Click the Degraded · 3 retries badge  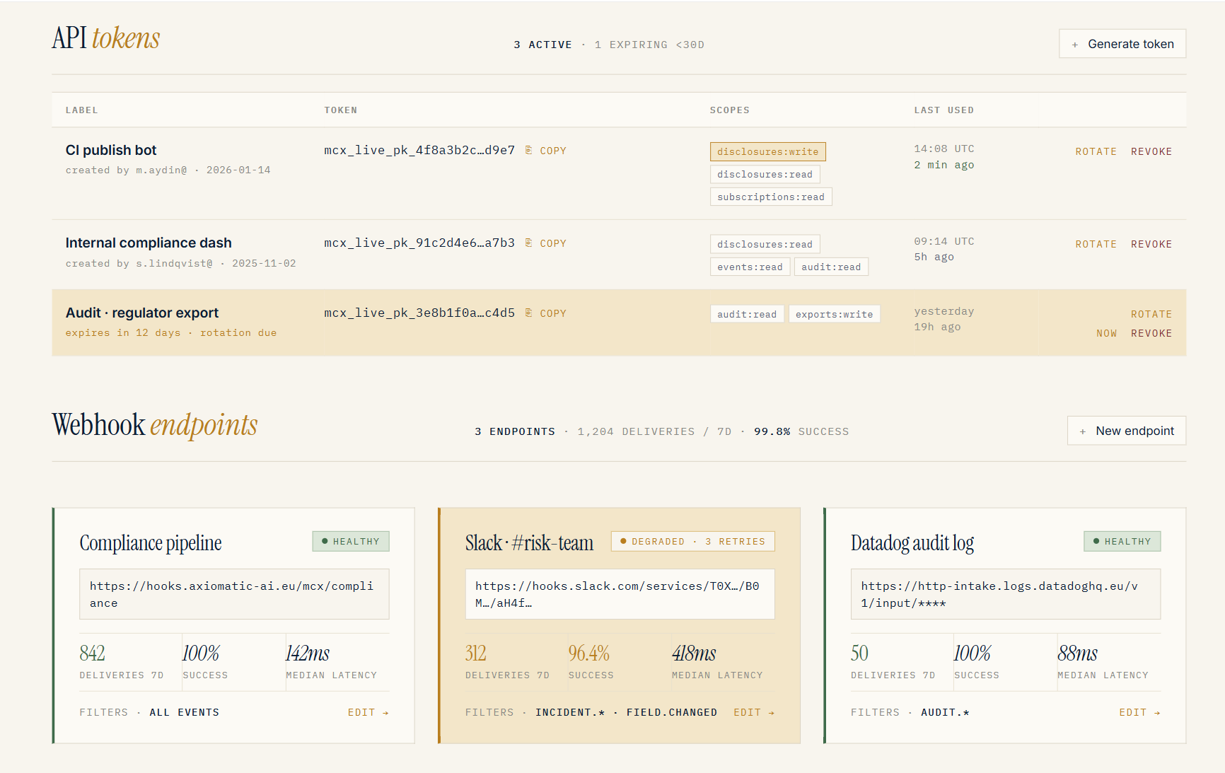pyautogui.click(x=693, y=541)
